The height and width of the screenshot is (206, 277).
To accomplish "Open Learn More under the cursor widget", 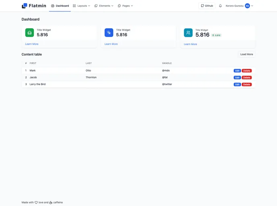I will tap(111, 44).
